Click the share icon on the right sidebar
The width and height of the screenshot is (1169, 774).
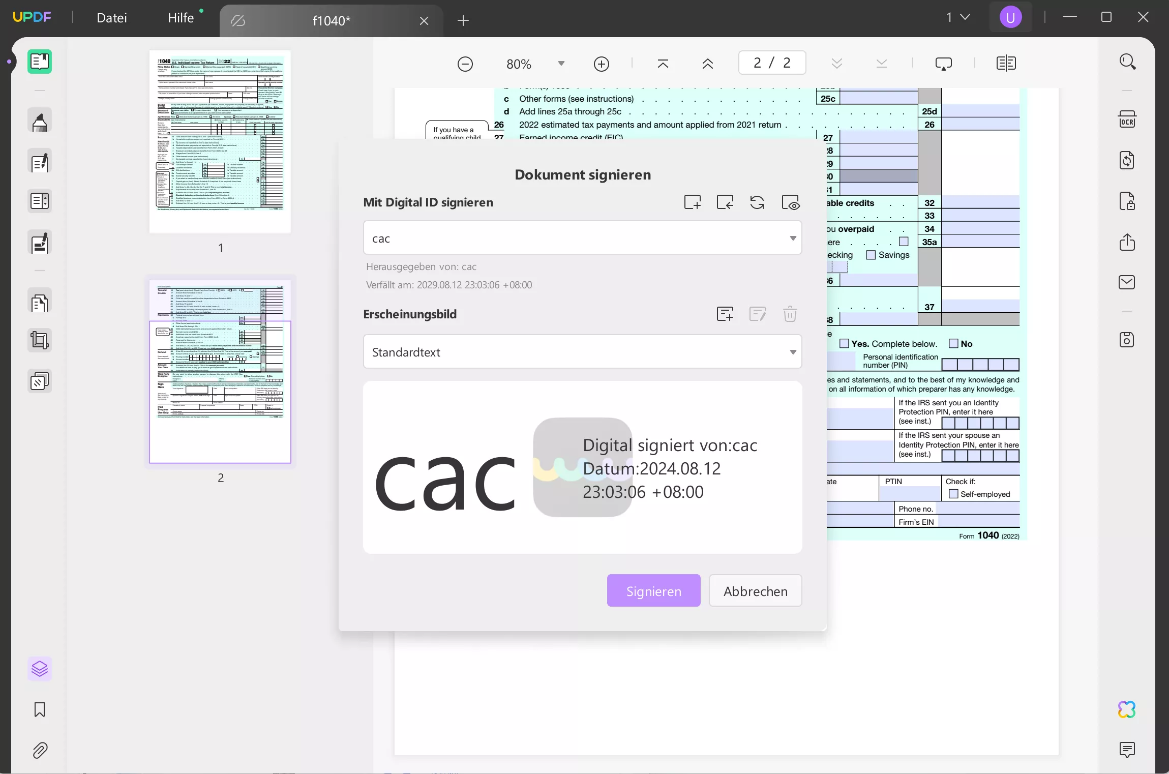point(1128,243)
